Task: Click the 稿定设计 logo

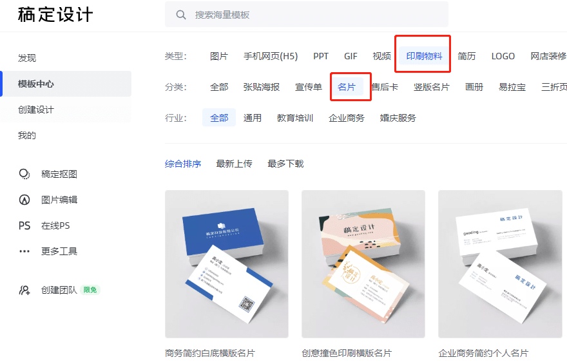Action: click(x=55, y=15)
